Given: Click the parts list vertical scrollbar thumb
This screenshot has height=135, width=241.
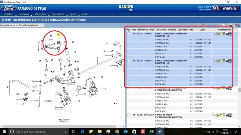Looking at the screenshot, I should pos(239,90).
